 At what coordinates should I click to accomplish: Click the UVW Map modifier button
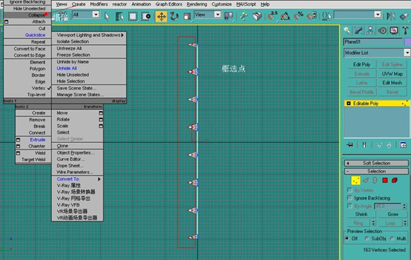[392, 73]
